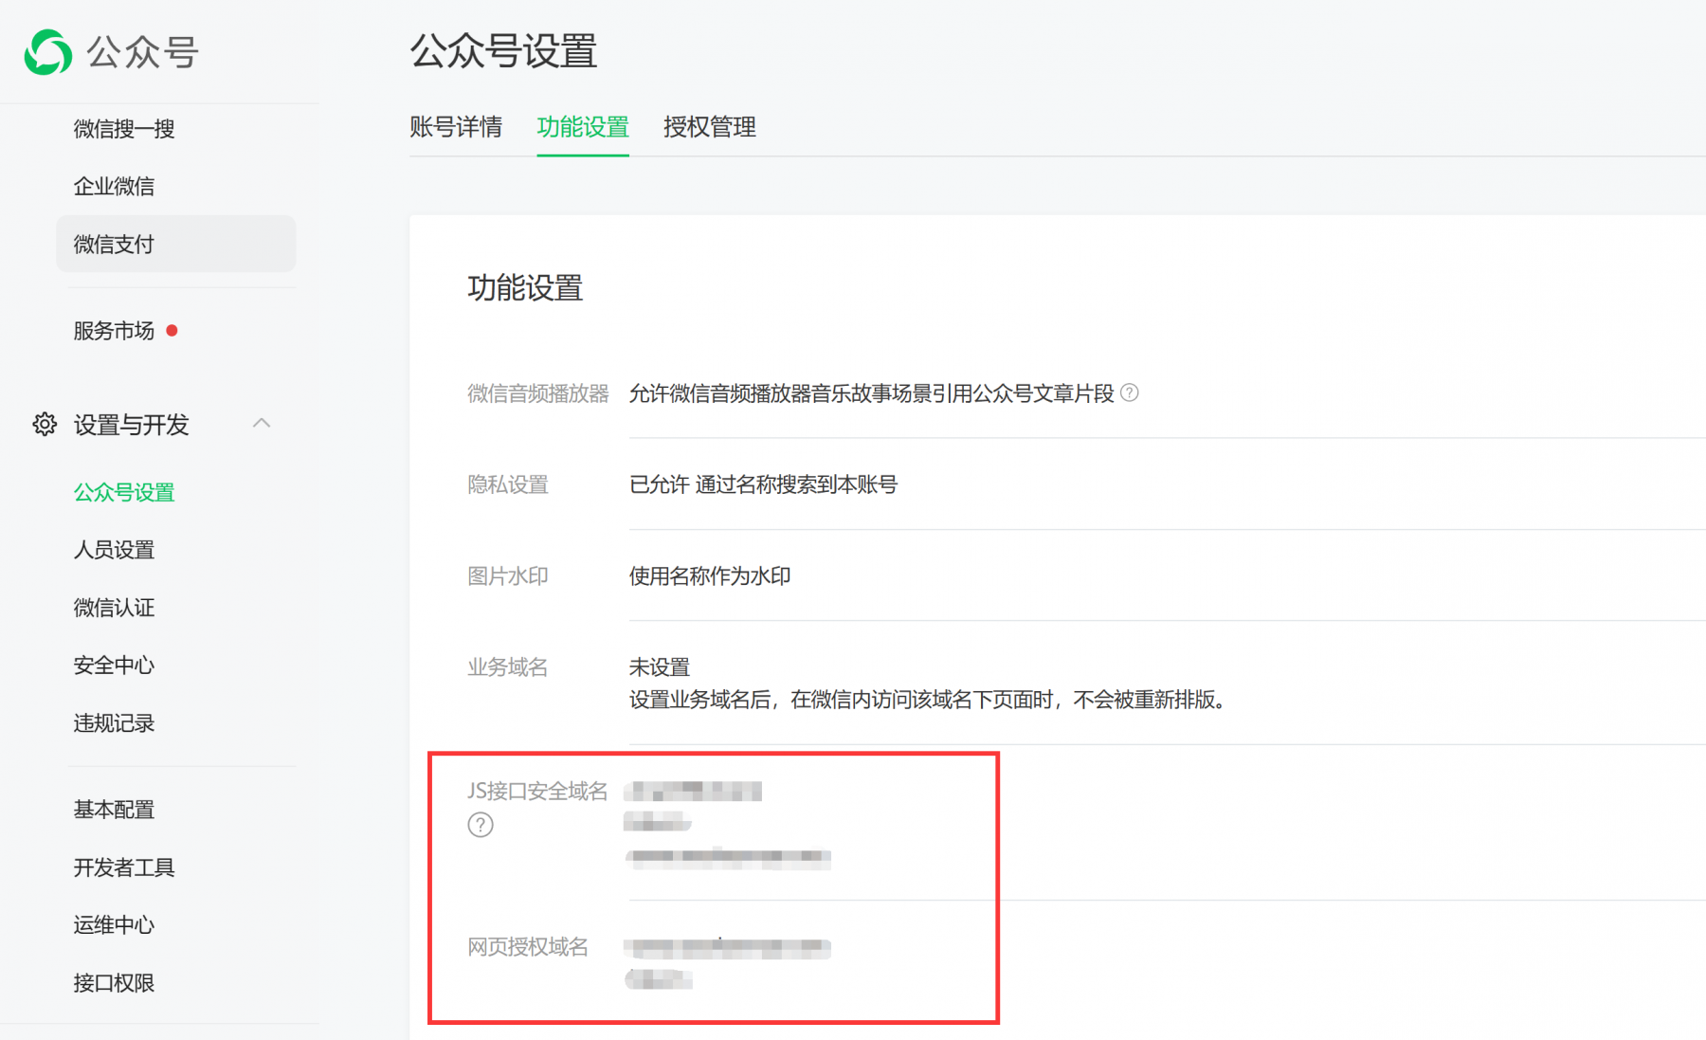Click help icon under JS接口安全域名
This screenshot has width=1706, height=1040.
(481, 825)
